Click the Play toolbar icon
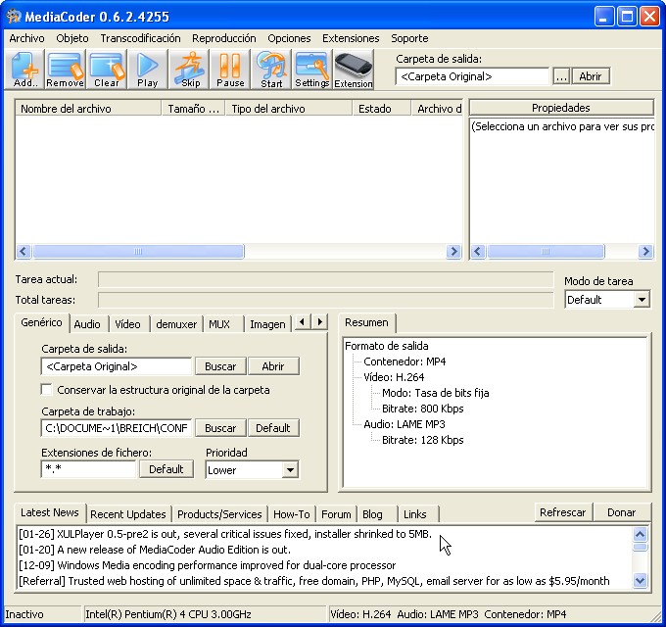The image size is (666, 627). pos(147,70)
